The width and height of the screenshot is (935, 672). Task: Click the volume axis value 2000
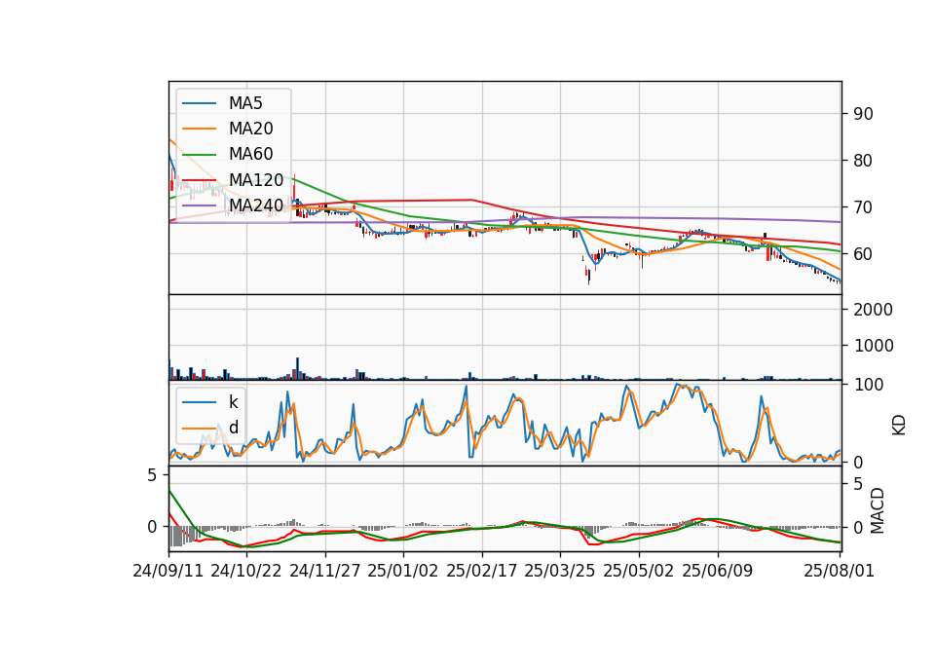(874, 310)
